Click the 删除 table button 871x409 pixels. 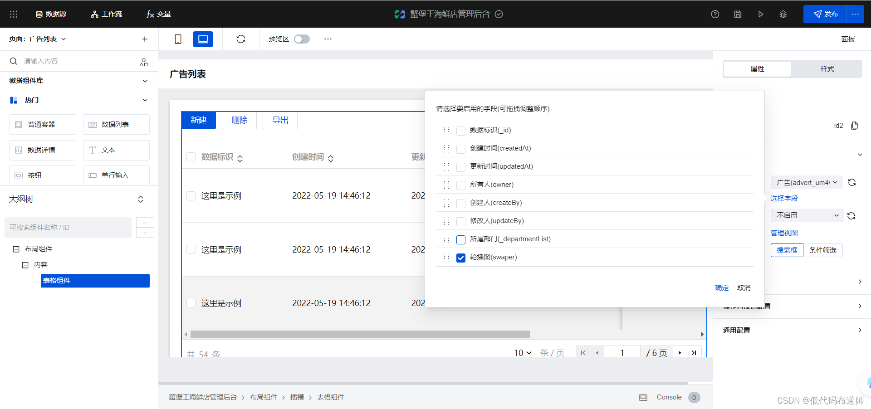coord(239,120)
